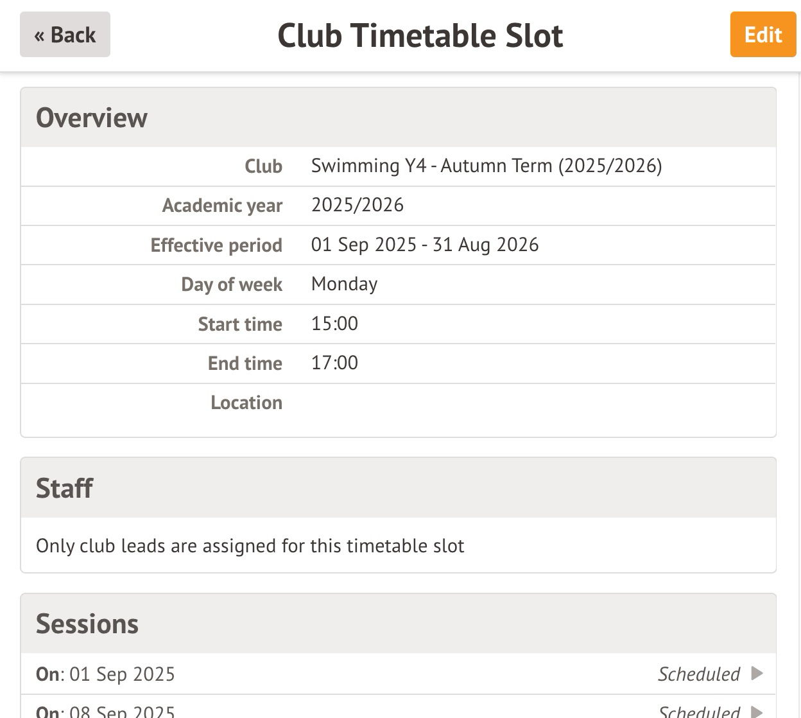Image resolution: width=801 pixels, height=718 pixels.
Task: Click the Club Timetable Slot page title
Action: click(x=420, y=35)
